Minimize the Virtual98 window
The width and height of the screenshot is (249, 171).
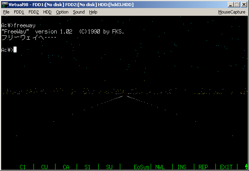[x=230, y=5]
